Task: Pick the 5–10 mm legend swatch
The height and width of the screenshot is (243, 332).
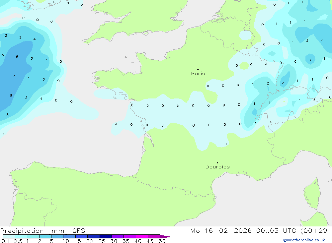Action: [x=57, y=236]
